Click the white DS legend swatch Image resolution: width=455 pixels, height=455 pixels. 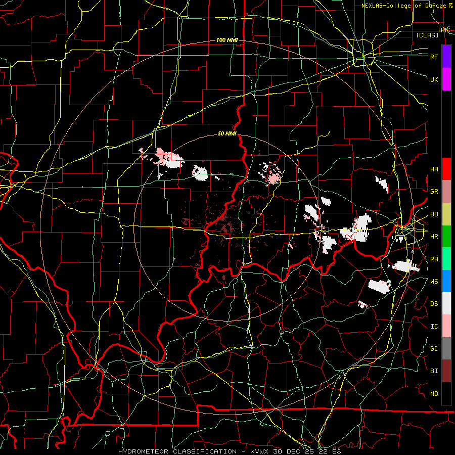(446, 303)
